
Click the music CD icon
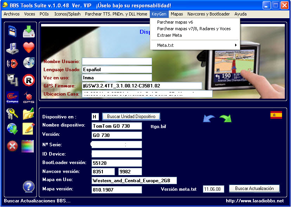(x=29, y=63)
